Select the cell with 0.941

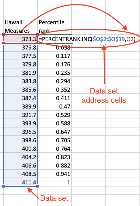pos(55,174)
